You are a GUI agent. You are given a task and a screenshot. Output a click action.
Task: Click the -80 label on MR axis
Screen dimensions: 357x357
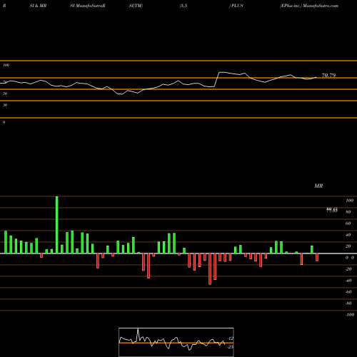[x=348, y=303]
